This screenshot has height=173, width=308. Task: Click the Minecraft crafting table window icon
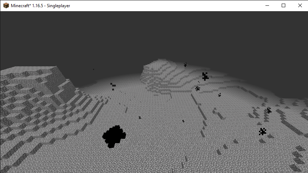click(x=6, y=5)
